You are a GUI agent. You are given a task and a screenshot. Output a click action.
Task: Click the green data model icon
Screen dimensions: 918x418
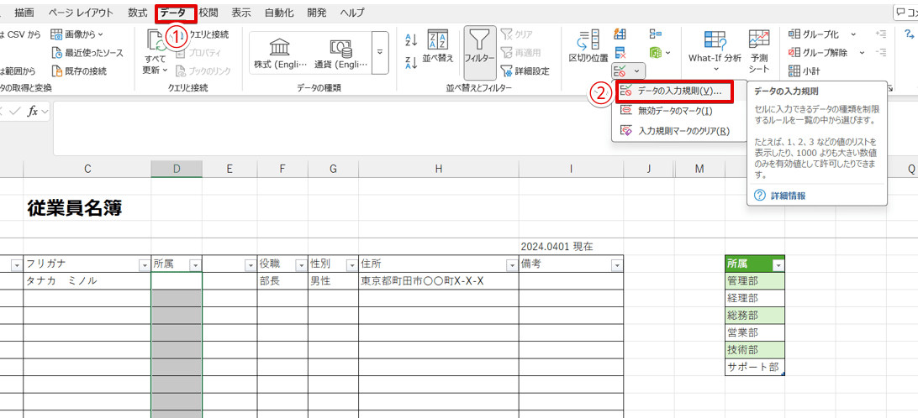tap(655, 53)
